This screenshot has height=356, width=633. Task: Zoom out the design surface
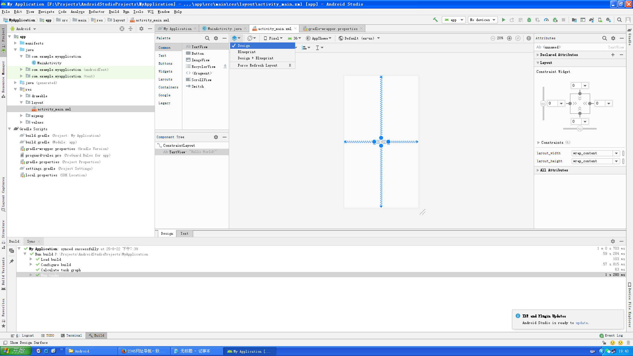tap(493, 38)
